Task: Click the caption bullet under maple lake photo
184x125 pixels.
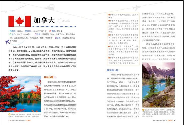Action: [x=9, y=114]
